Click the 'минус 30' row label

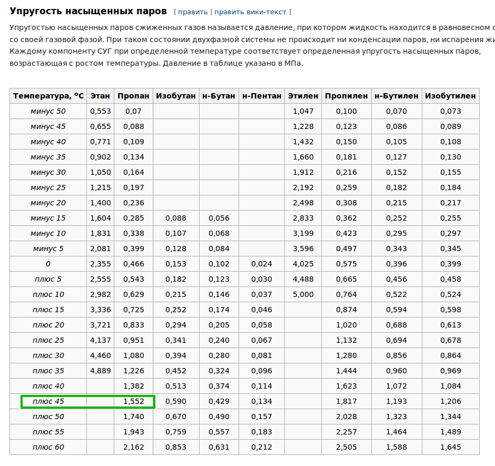(48, 172)
